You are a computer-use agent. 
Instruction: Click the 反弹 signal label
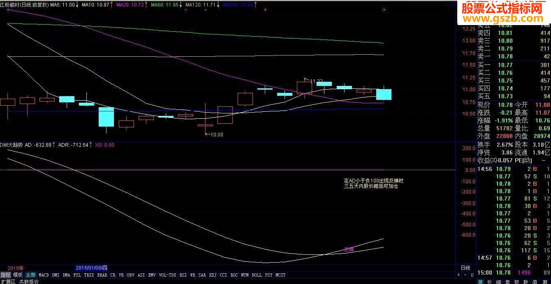[349, 249]
